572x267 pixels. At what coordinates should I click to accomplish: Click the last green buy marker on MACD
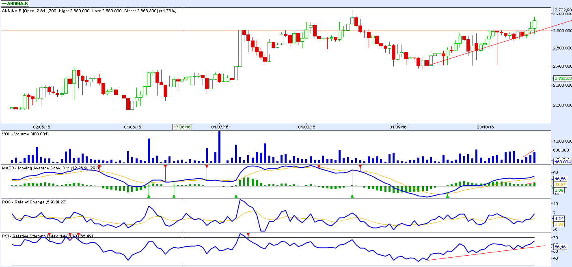click(447, 196)
